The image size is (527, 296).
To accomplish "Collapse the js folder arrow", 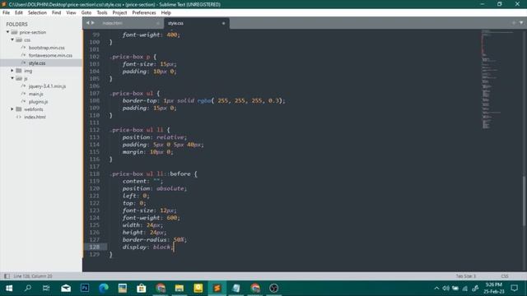I will click(12, 78).
